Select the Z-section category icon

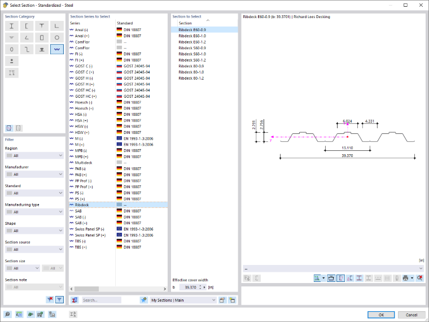click(27, 50)
